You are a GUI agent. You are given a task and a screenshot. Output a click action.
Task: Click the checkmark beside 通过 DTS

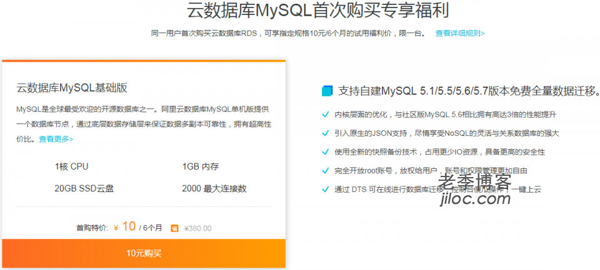(326, 189)
